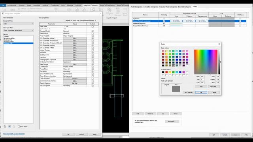Click the Red value input field
This screenshot has height=142, width=253.
[x=218, y=77]
